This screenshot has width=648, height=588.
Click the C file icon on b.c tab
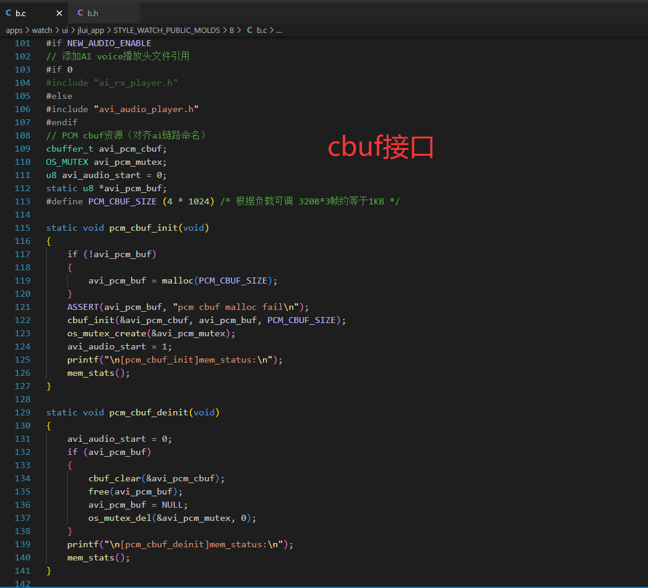click(8, 13)
